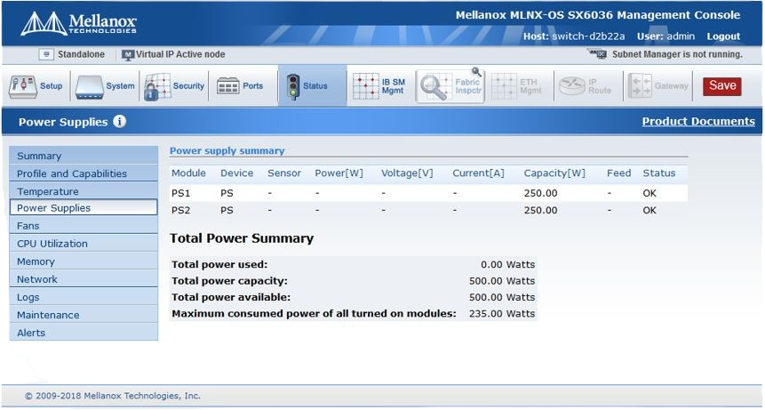Open the Summary sidebar page
The image size is (765, 410).
click(84, 157)
